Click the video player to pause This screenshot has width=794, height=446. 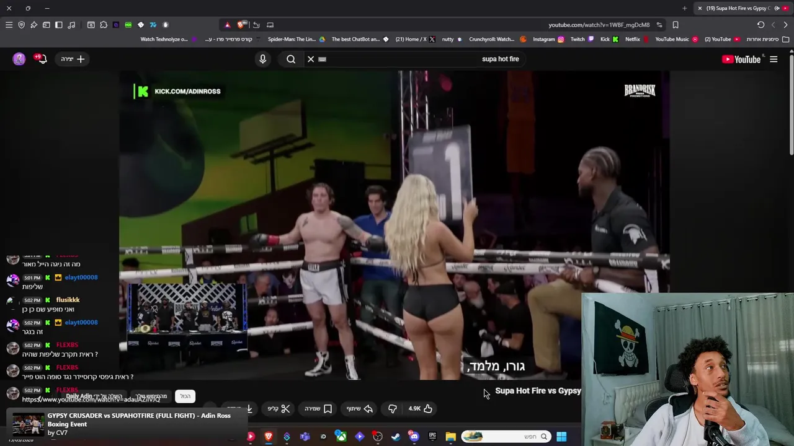(x=395, y=225)
